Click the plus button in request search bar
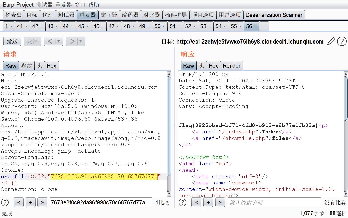The width and height of the screenshot is (348, 218). (31, 202)
